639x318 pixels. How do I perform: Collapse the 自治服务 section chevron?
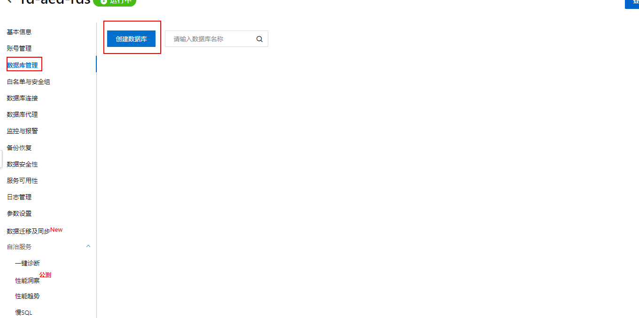(88, 246)
